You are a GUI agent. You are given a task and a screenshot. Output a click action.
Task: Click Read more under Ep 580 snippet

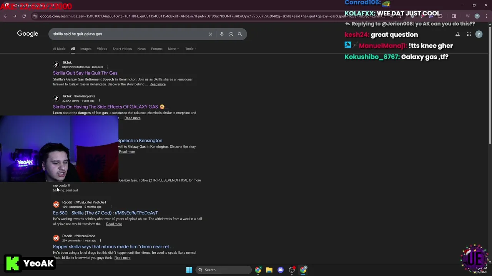coord(114,224)
